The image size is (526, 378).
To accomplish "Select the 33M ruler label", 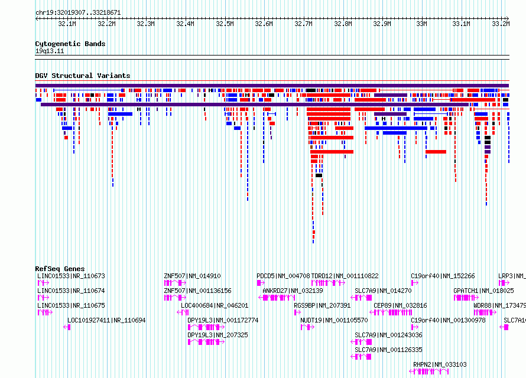I will [x=421, y=24].
